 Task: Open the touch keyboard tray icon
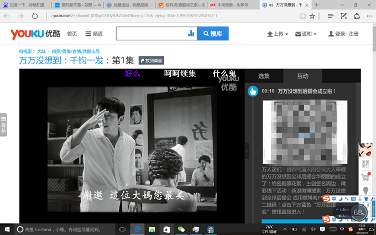pos(333,229)
